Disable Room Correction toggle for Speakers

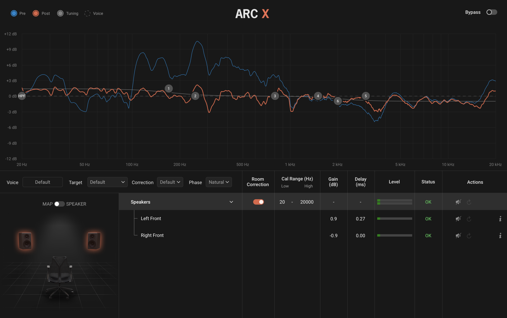pos(258,202)
